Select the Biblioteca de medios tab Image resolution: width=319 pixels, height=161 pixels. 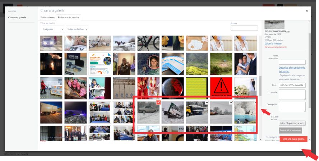(69, 17)
